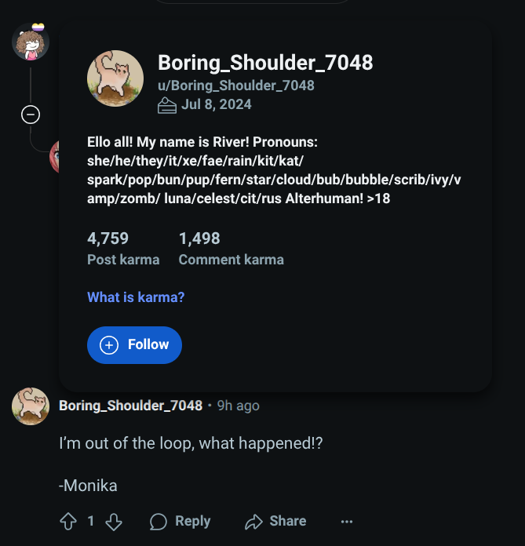
Task: Follow Boring_Shoulder_7048
Action: pyautogui.click(x=134, y=345)
